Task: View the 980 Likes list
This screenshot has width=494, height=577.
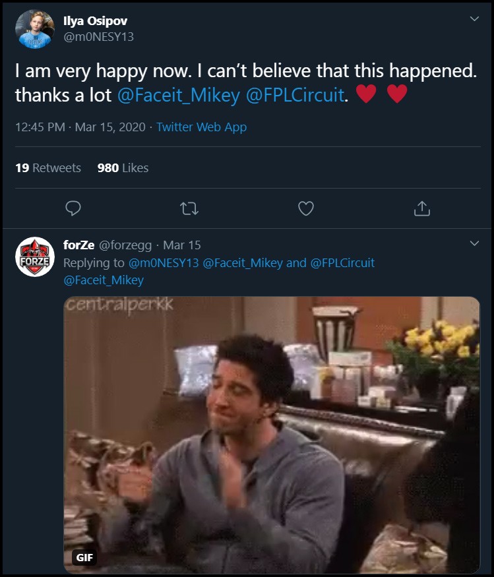Action: 123,168
